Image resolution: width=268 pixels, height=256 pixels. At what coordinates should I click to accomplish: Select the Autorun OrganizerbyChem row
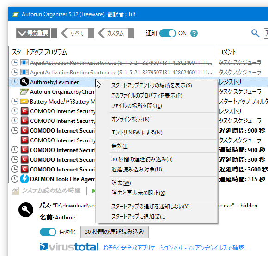click(x=63, y=92)
